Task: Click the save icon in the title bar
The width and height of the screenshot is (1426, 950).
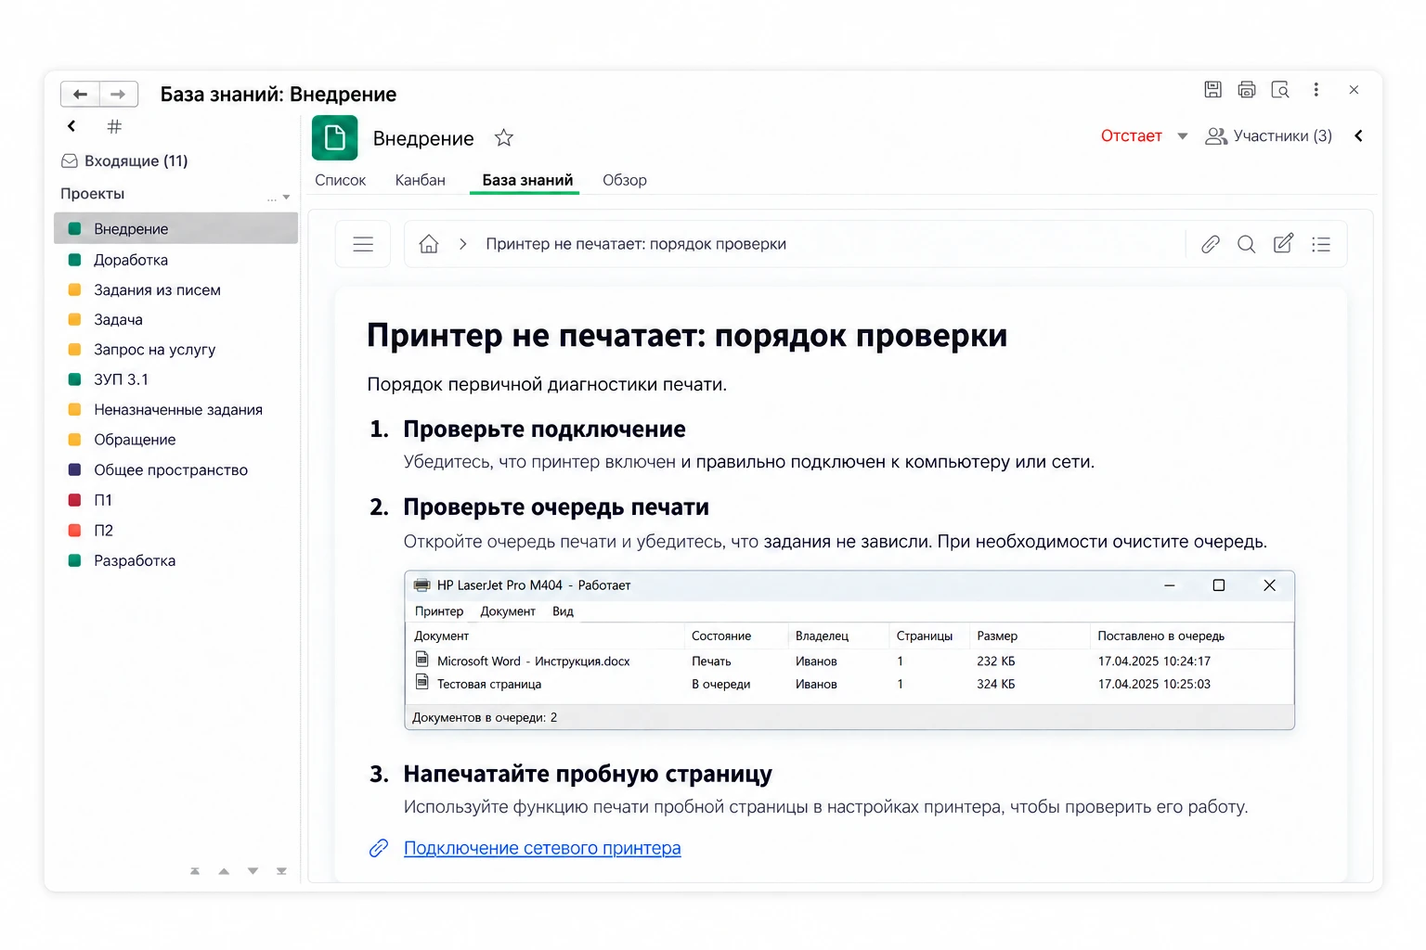Action: pyautogui.click(x=1212, y=90)
